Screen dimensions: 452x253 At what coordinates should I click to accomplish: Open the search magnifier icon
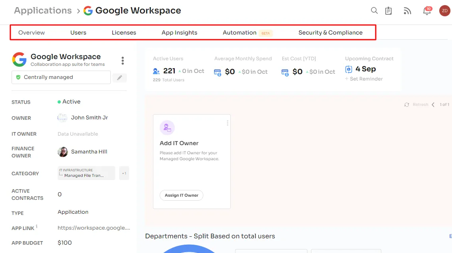point(374,11)
